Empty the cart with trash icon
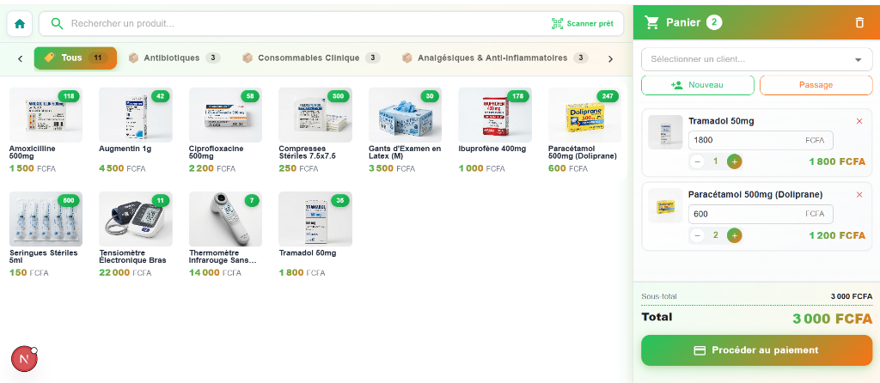 [x=859, y=22]
